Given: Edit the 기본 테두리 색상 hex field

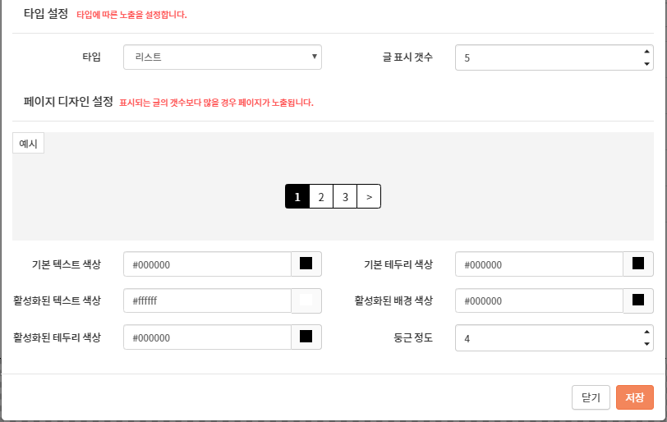Looking at the screenshot, I should tap(539, 264).
